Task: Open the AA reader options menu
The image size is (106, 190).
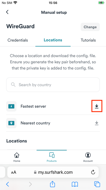Action: [x=14, y=172]
